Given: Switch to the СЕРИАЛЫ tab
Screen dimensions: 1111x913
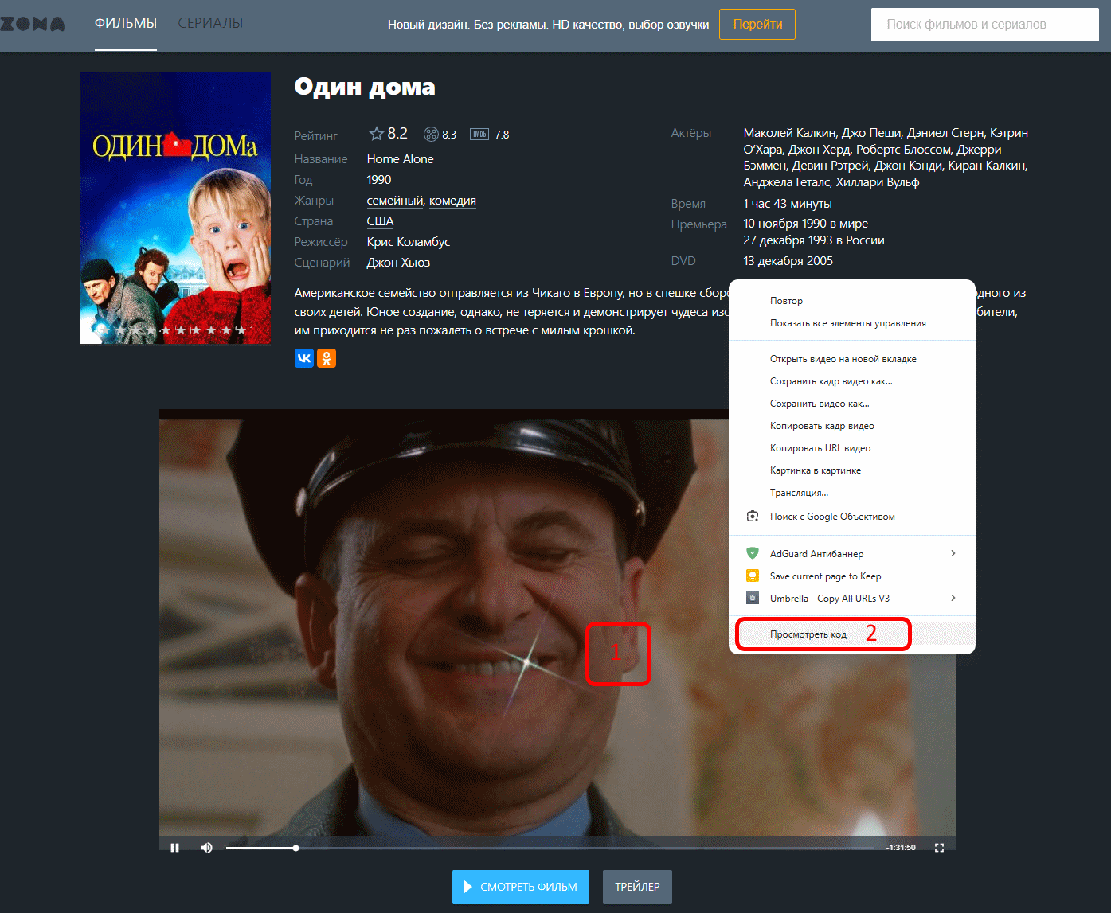Looking at the screenshot, I should click(x=210, y=24).
